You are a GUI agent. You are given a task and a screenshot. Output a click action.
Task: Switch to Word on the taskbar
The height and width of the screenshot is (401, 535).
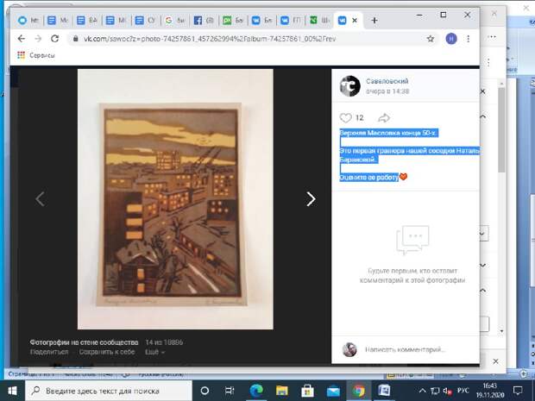pos(384,391)
